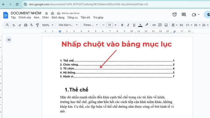Click the heading '1.Thể chế'
210x118 pixels.
(76, 90)
